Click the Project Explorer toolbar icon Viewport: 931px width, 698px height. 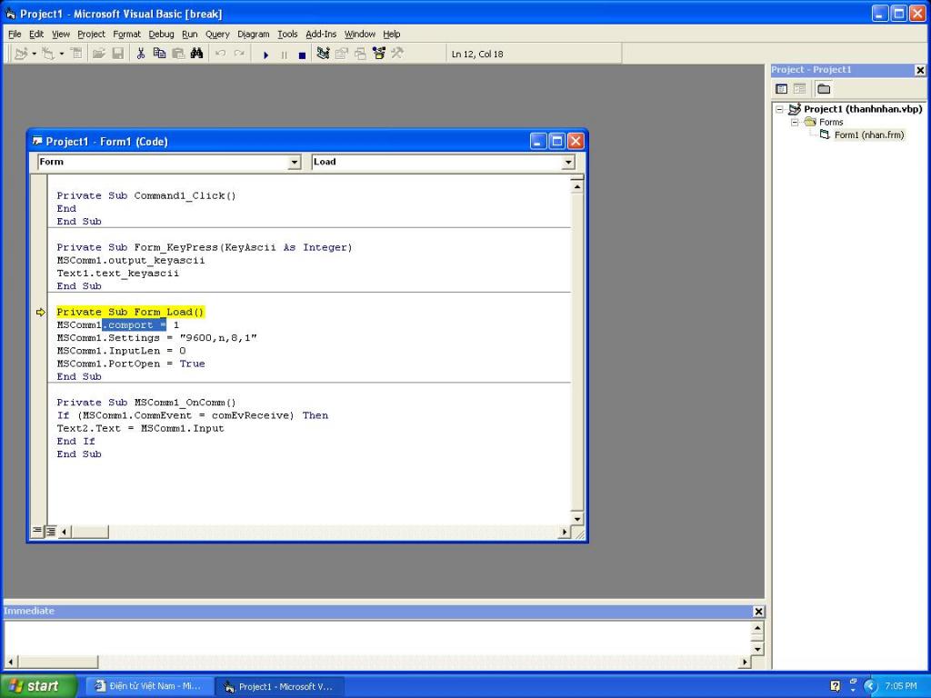323,54
